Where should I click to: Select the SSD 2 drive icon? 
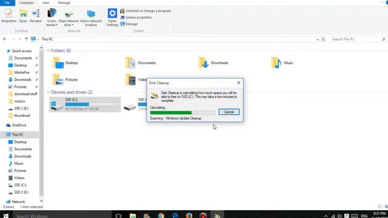click(x=130, y=107)
